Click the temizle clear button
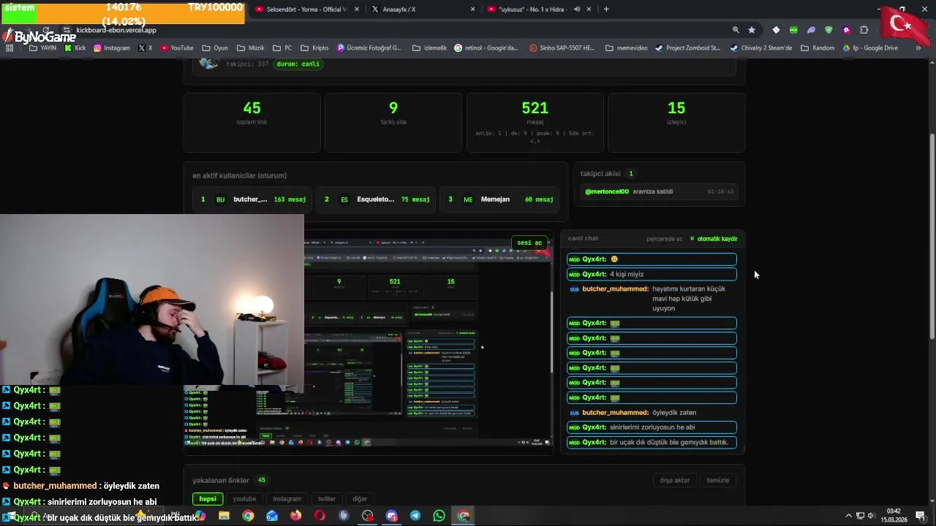The image size is (936, 526). click(x=717, y=480)
